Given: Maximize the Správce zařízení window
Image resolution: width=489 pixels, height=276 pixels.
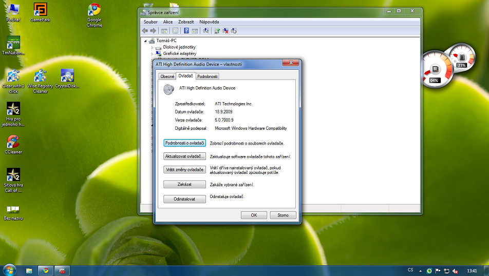Looking at the screenshot, I should (x=399, y=11).
